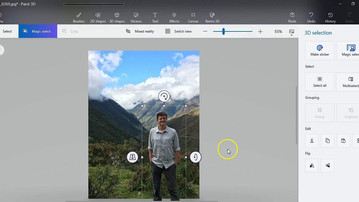Click the top-right selection corner handle
This screenshot has width=359, height=202.
[x=186, y=106]
